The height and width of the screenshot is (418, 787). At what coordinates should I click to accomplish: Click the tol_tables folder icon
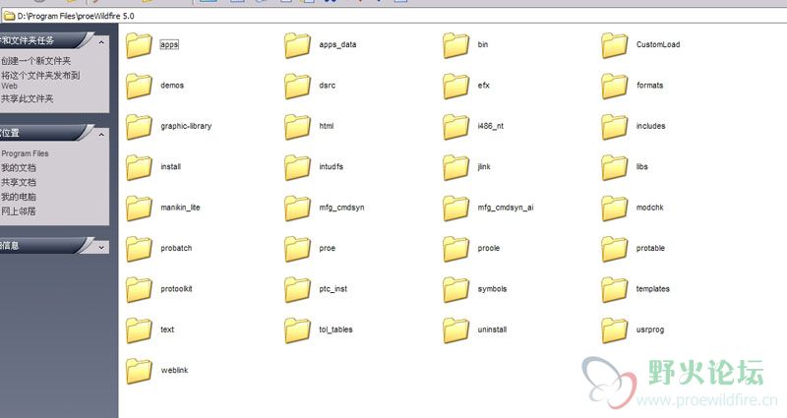(297, 329)
